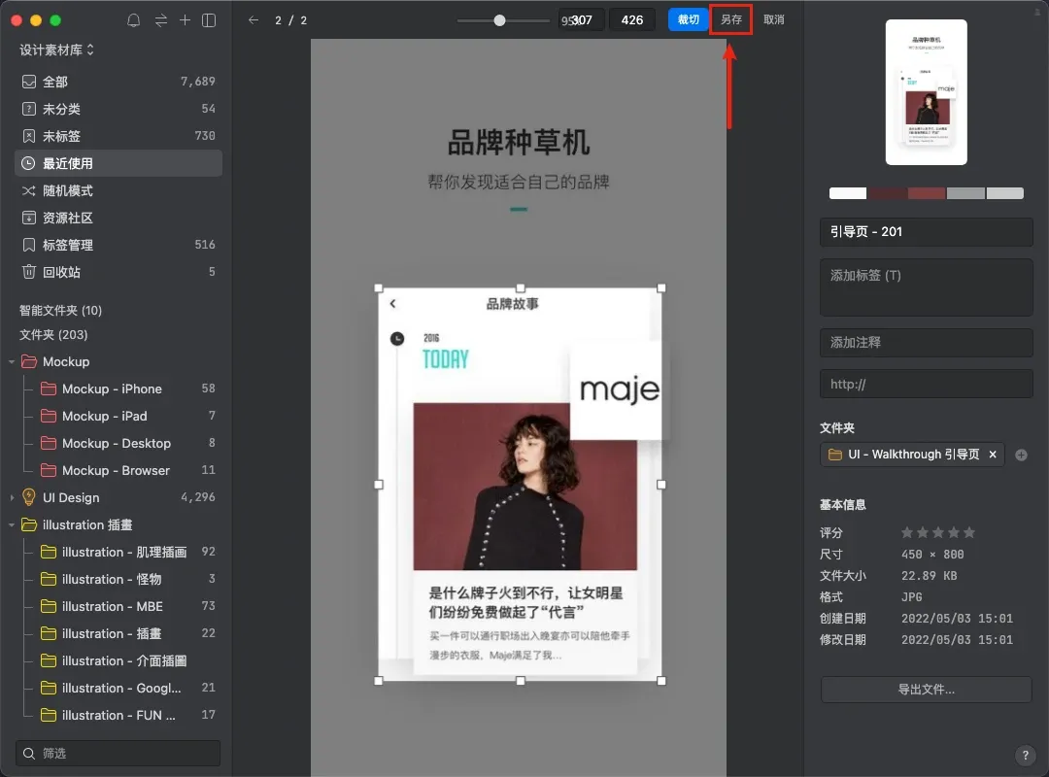
Task: Click the UI Design lightbulb icon
Action: (29, 497)
